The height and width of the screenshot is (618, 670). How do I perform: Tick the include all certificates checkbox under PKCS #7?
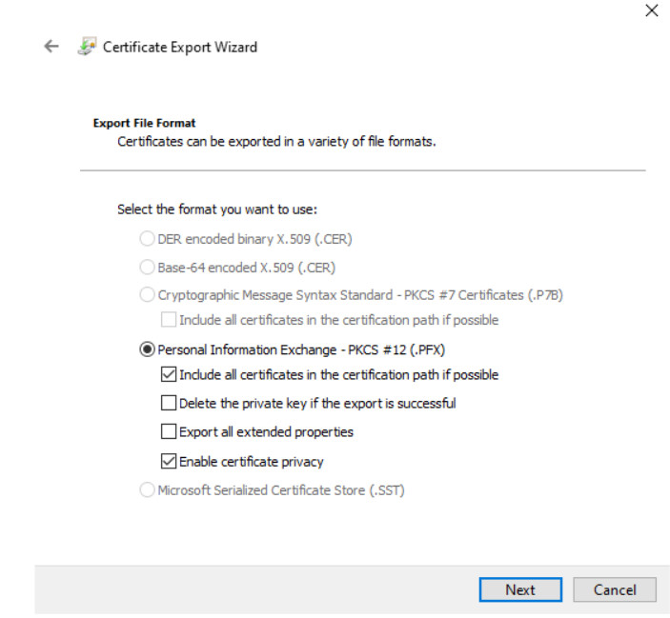(170, 320)
